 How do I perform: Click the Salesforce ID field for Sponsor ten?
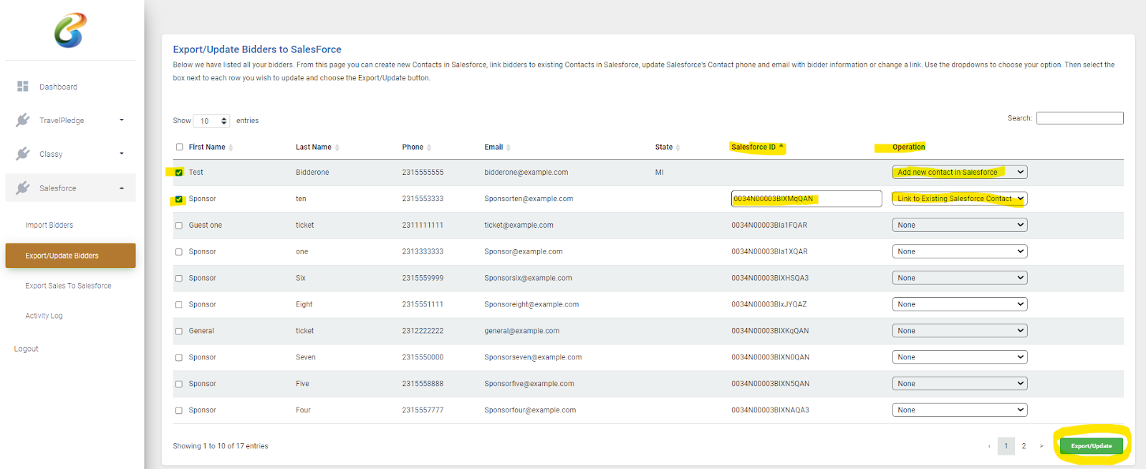click(x=806, y=198)
